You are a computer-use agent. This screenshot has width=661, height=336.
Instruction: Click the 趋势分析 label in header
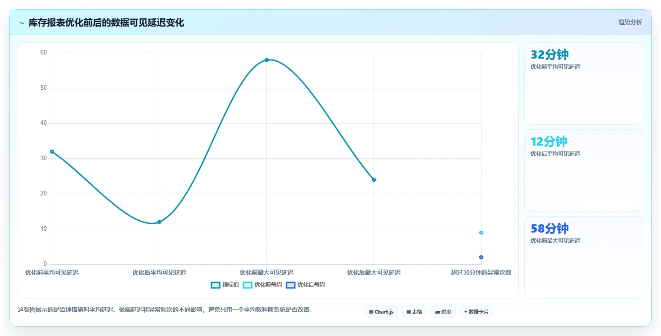[630, 22]
